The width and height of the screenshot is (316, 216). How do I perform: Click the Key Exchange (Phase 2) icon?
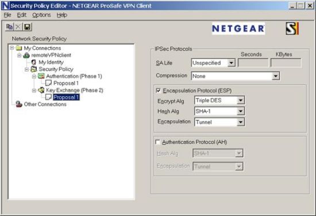(41, 90)
